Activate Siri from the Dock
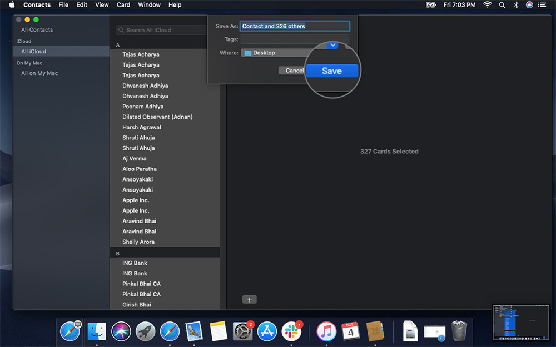The height and width of the screenshot is (347, 556). point(120,331)
